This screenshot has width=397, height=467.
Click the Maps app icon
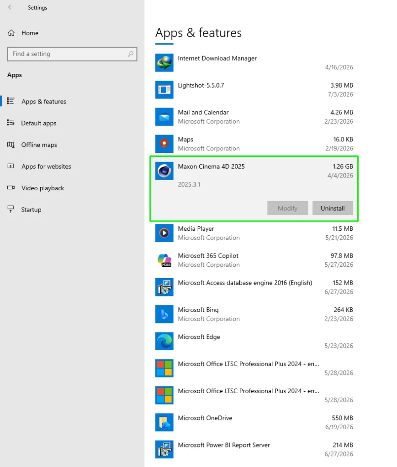[x=164, y=144]
